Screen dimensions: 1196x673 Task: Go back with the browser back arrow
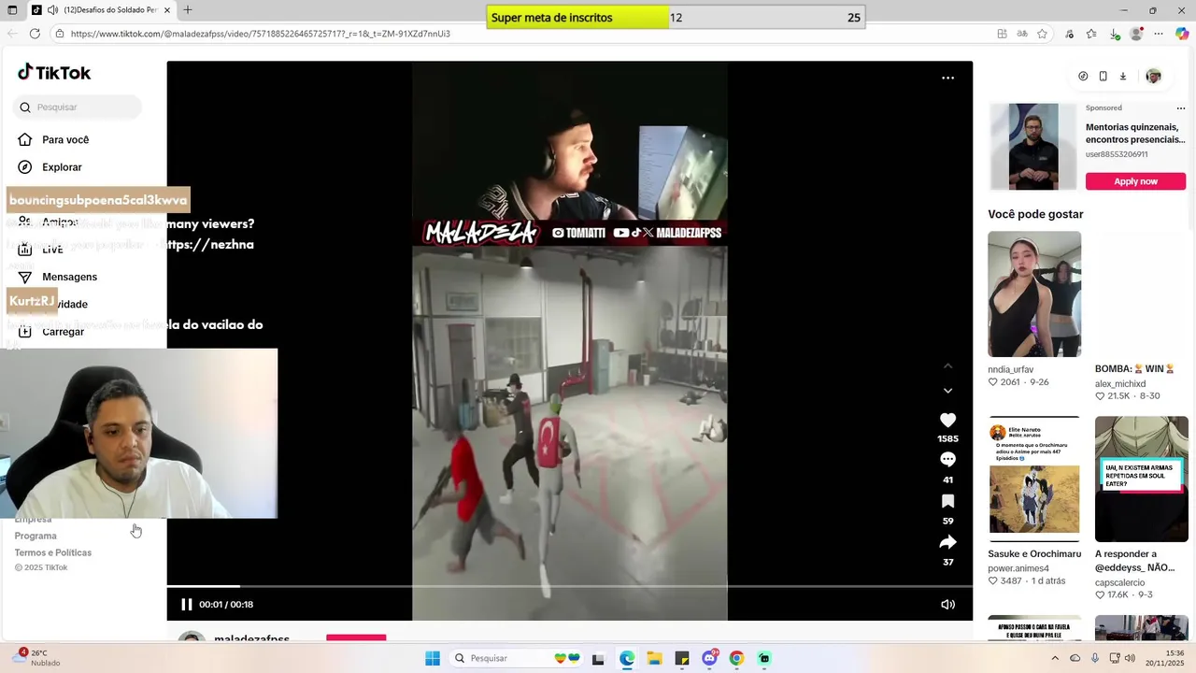click(x=12, y=34)
